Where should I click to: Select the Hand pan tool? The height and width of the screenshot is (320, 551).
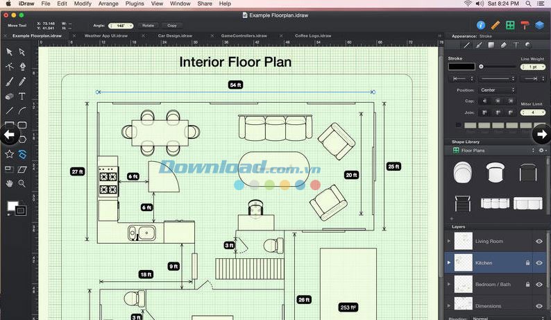9,183
